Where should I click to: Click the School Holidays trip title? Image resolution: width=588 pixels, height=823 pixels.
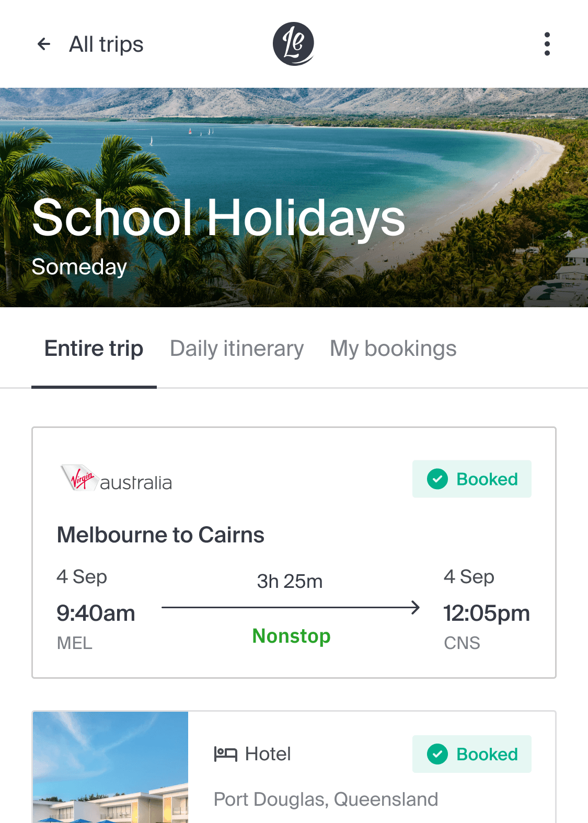(218, 218)
